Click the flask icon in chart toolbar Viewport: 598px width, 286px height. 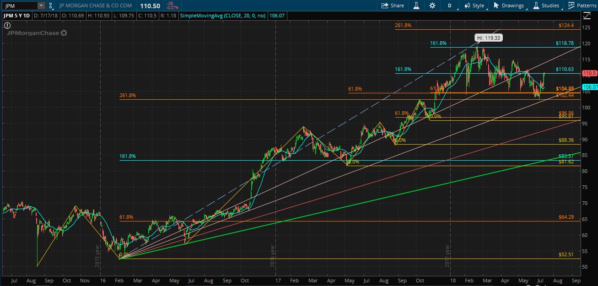click(x=416, y=5)
